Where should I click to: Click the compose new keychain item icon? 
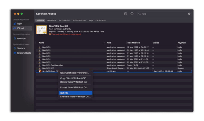point(126,14)
